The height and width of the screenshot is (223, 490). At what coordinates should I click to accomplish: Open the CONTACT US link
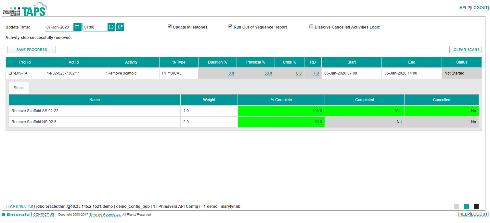(x=44, y=214)
